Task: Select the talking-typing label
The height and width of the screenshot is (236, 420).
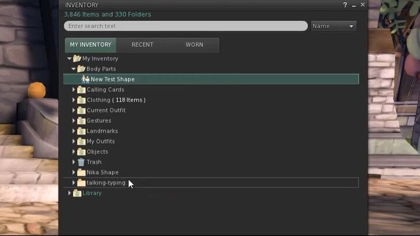Action: pyautogui.click(x=106, y=183)
